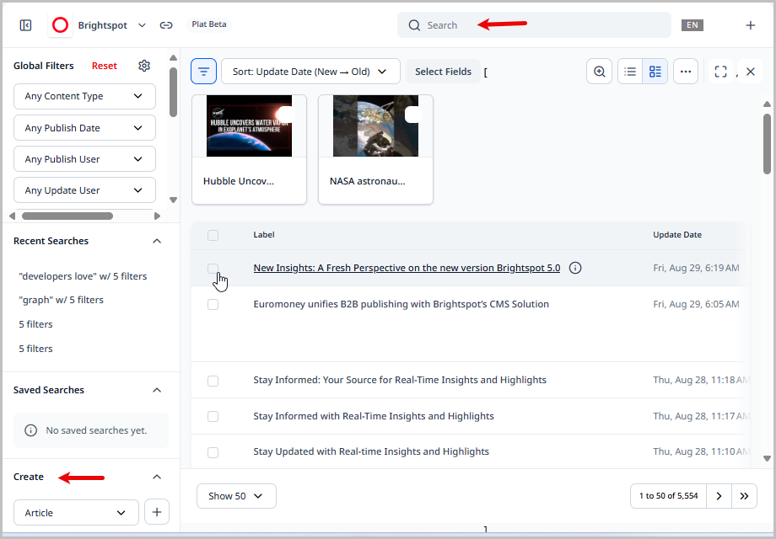Open the more options ellipsis menu
Screen dimensions: 776x539
point(686,72)
